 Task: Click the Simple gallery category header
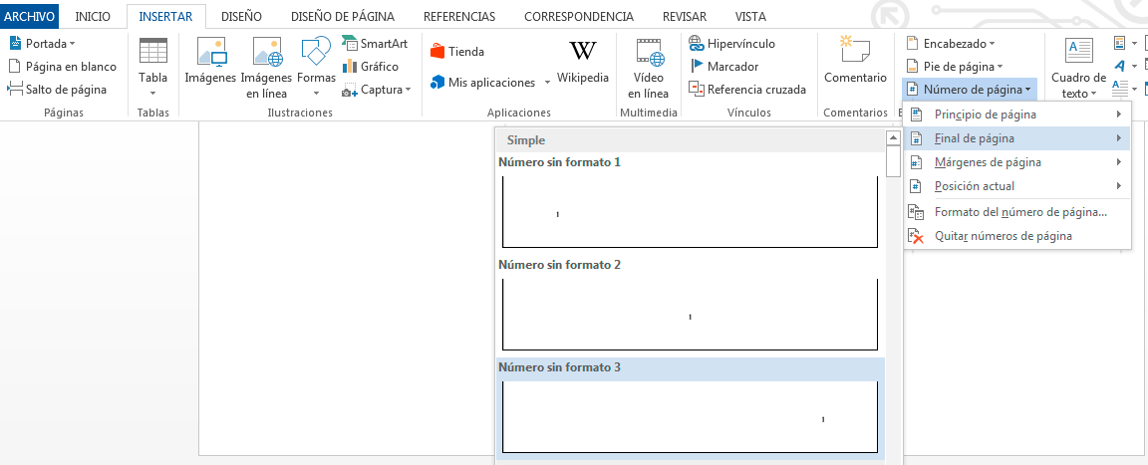point(690,139)
